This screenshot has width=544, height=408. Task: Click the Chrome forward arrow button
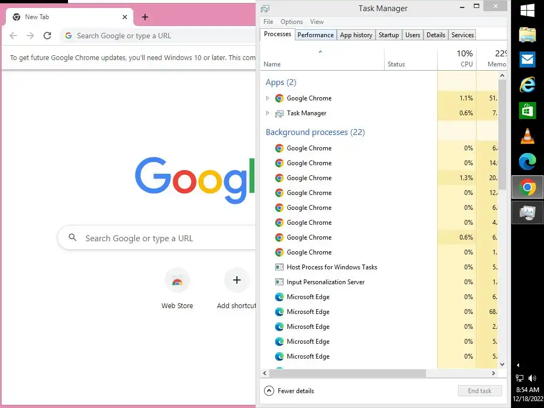pos(30,36)
